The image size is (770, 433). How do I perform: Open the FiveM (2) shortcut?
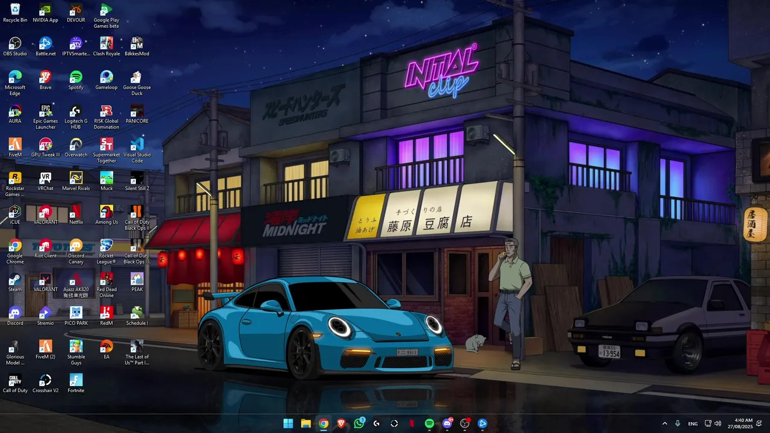(45, 349)
